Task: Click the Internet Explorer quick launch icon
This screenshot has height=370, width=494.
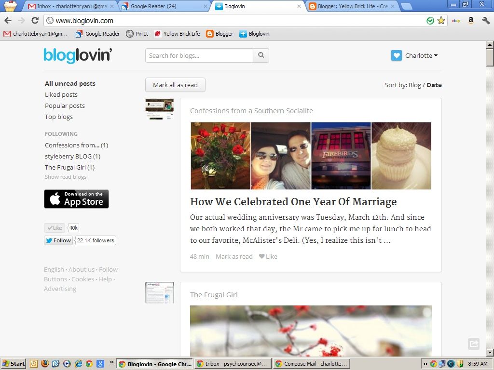Action: [x=78, y=364]
